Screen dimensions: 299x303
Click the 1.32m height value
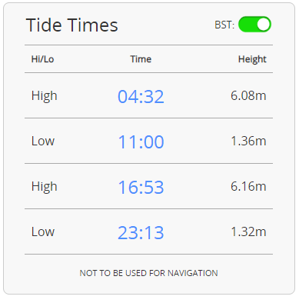[x=248, y=231]
